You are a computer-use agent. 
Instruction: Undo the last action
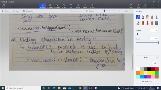(x=138, y=6)
